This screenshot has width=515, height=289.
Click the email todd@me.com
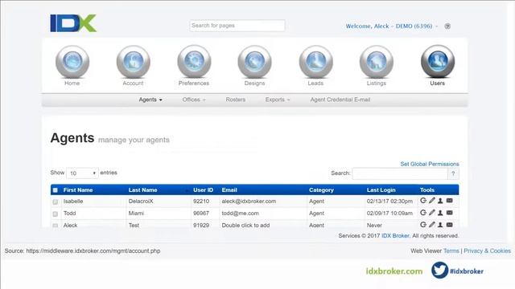click(x=240, y=214)
